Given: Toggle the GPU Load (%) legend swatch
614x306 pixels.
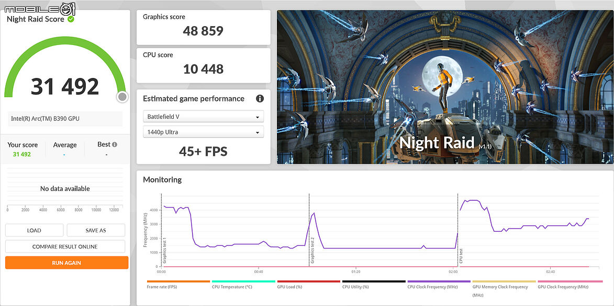Looking at the screenshot, I should [x=308, y=281].
